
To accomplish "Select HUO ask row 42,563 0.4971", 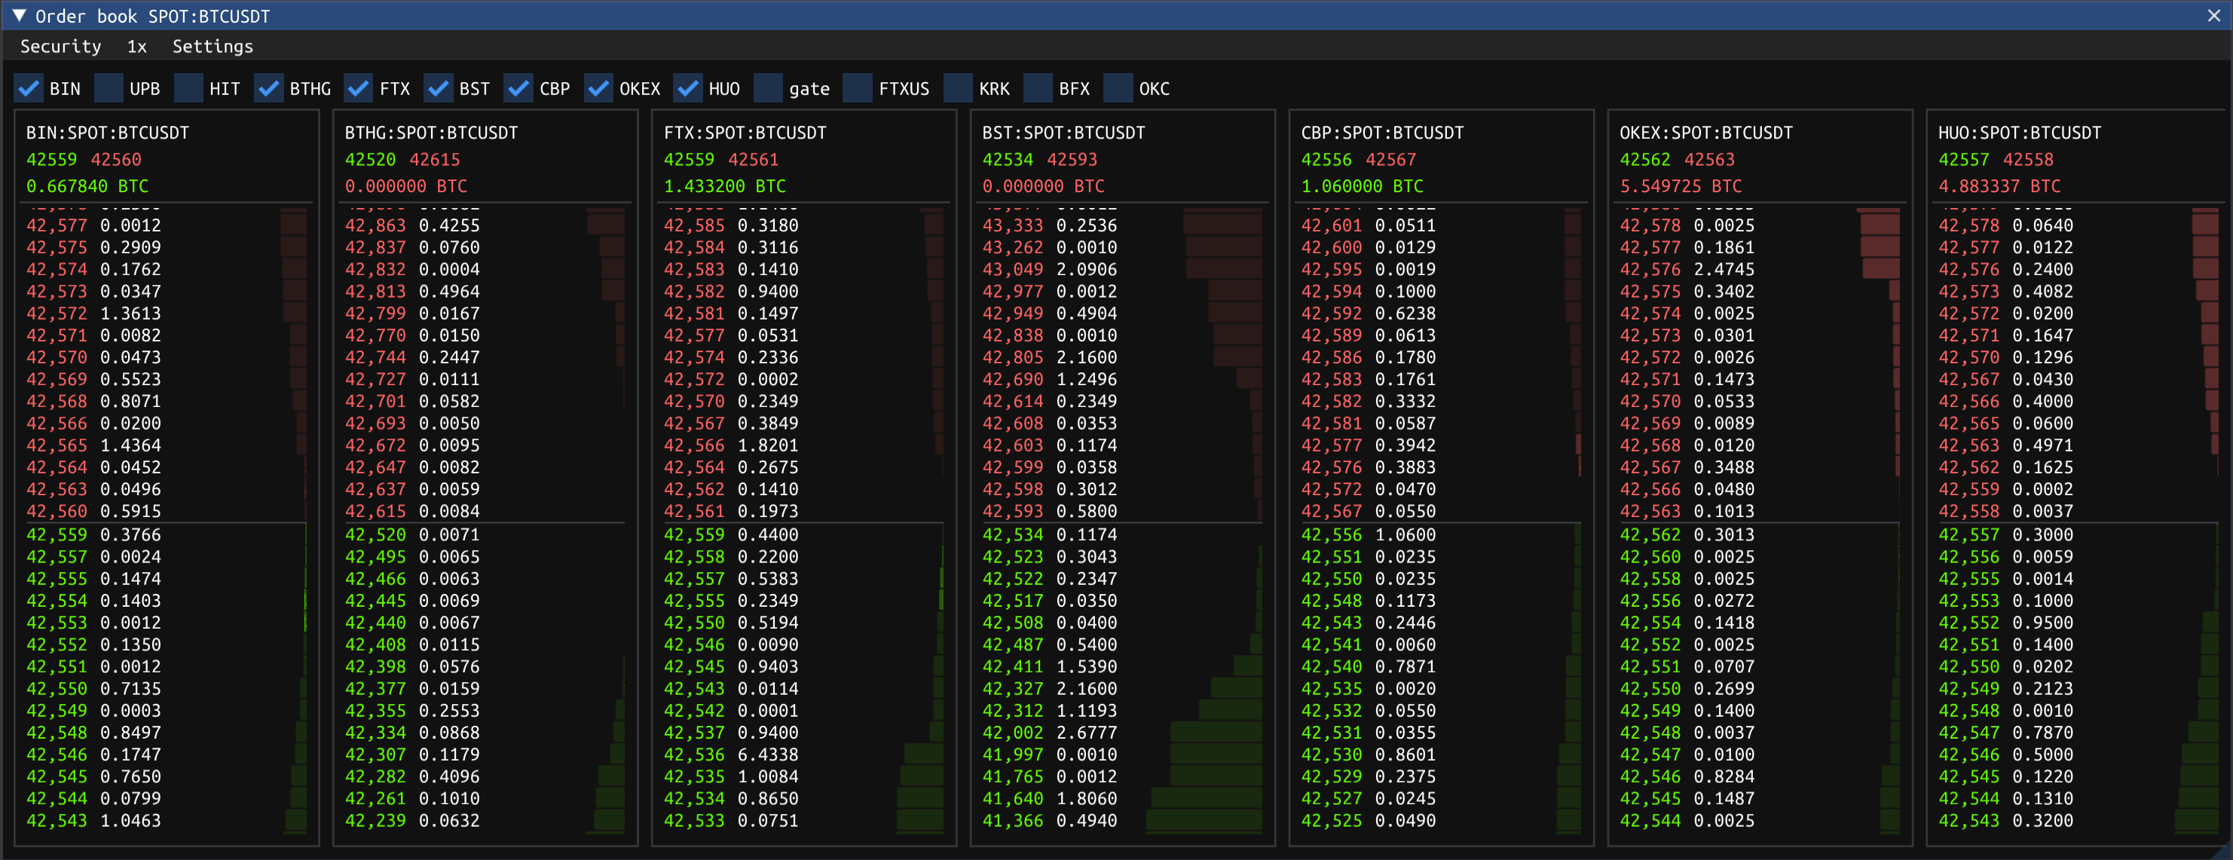I will (x=2078, y=445).
